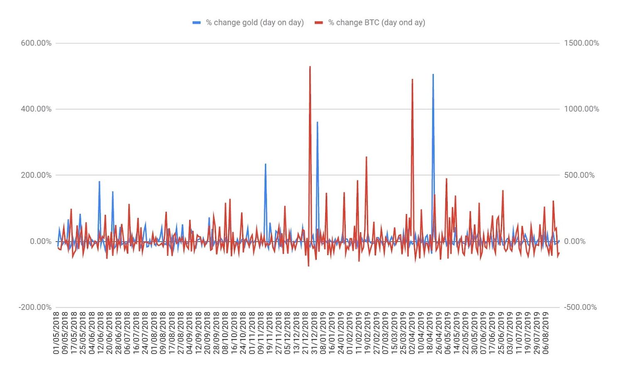Click the 18/04/2019 date label
The width and height of the screenshot is (618, 373).
click(429, 334)
